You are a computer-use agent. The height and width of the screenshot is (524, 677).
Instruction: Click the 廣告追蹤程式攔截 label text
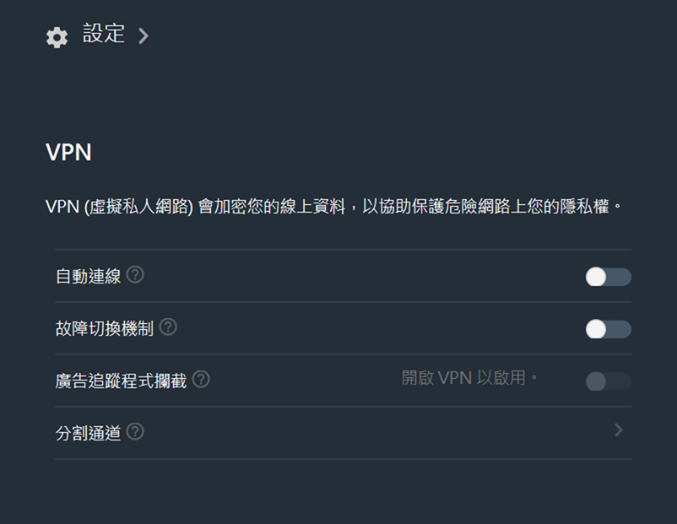pyautogui.click(x=121, y=381)
